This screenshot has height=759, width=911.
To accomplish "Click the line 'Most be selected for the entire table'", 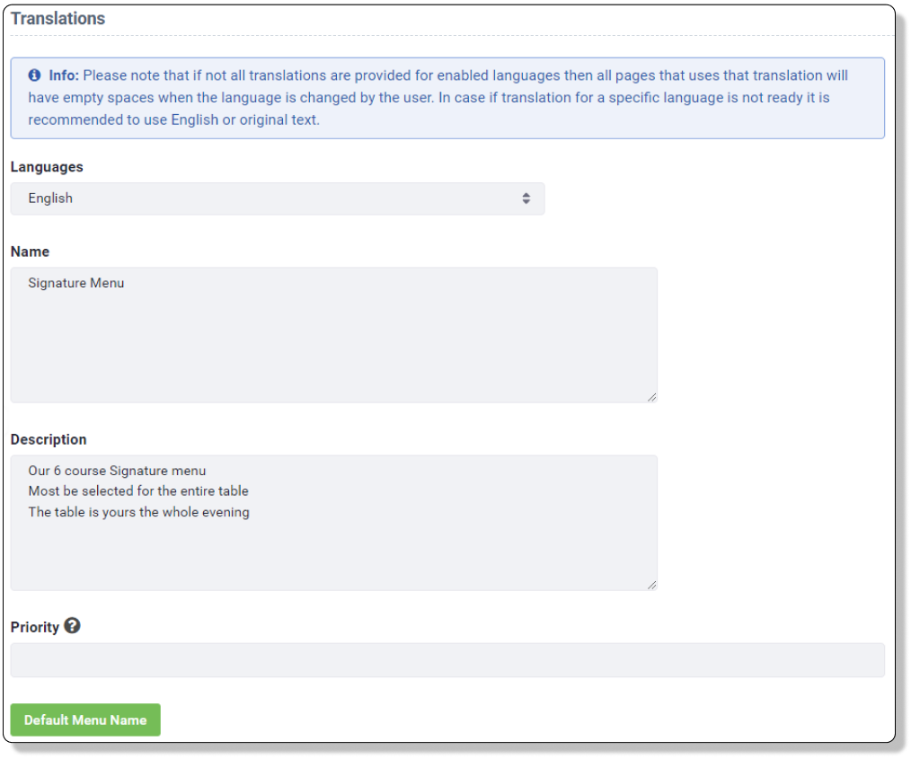I will pos(138,491).
